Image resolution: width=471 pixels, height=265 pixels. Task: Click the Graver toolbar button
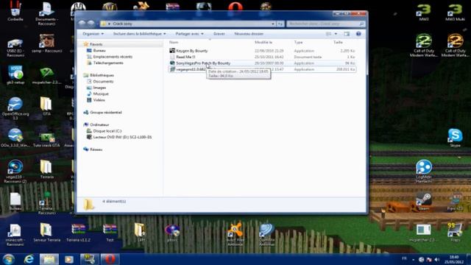click(x=219, y=34)
